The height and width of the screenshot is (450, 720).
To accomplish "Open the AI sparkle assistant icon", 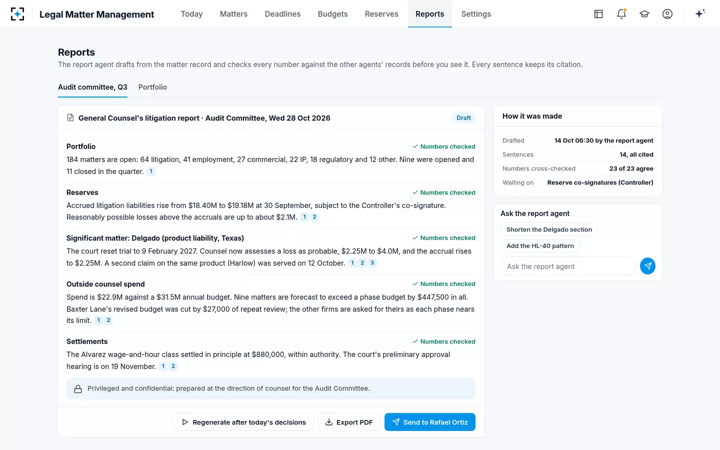I will (x=700, y=13).
